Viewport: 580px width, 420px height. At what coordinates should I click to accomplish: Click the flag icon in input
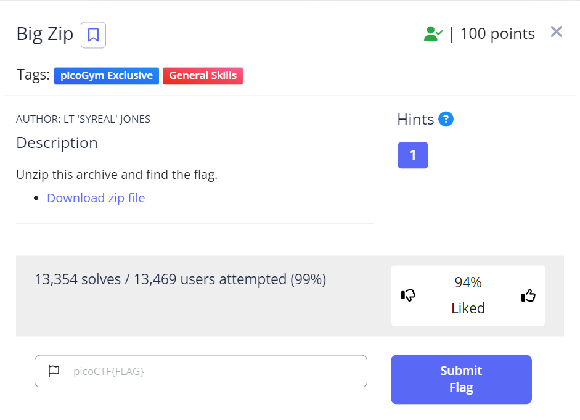[54, 371]
